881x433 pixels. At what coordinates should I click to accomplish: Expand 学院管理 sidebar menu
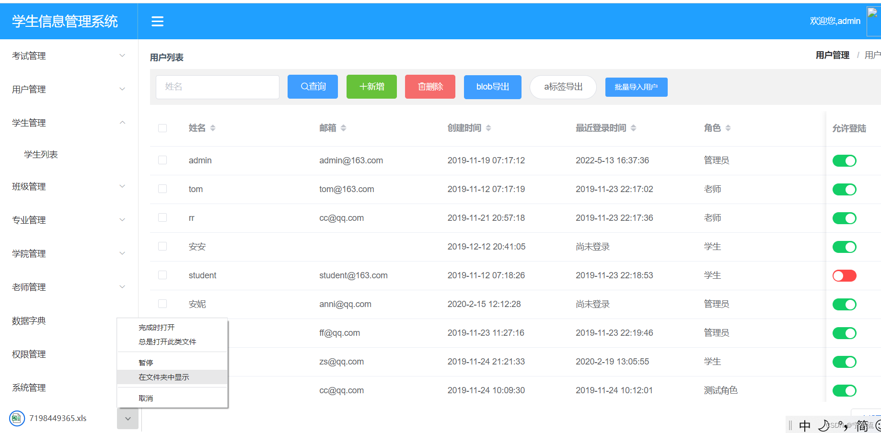(69, 253)
